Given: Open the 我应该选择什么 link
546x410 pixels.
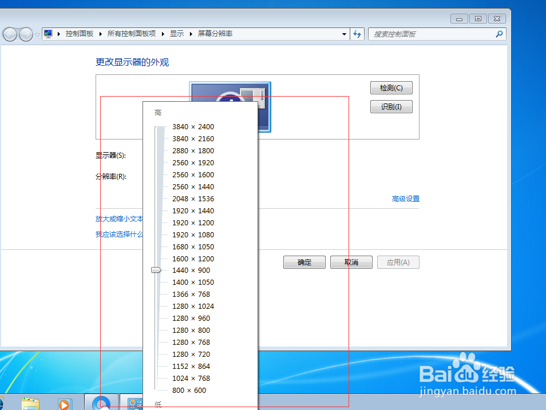Looking at the screenshot, I should click(x=119, y=234).
